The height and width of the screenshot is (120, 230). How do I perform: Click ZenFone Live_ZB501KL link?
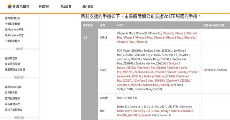156,85
